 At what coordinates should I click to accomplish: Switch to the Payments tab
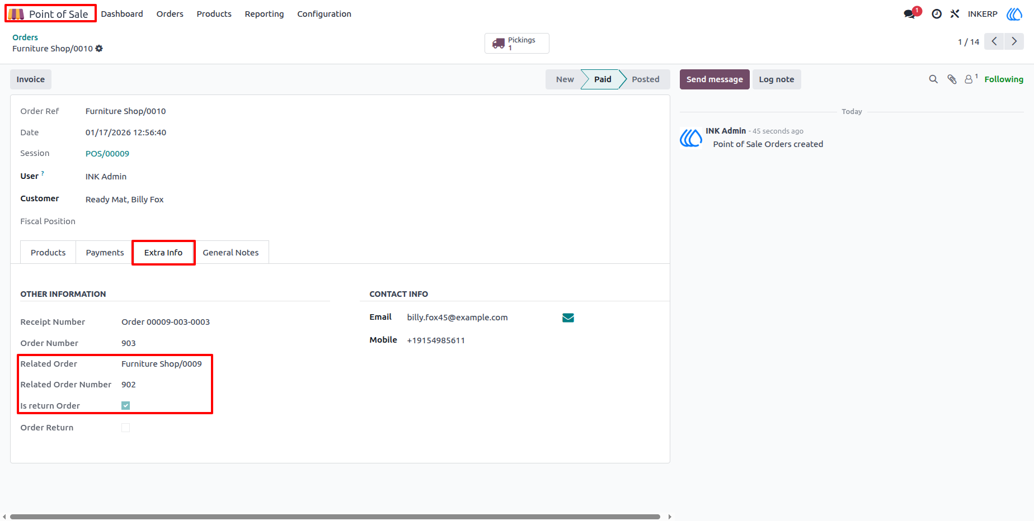click(105, 253)
